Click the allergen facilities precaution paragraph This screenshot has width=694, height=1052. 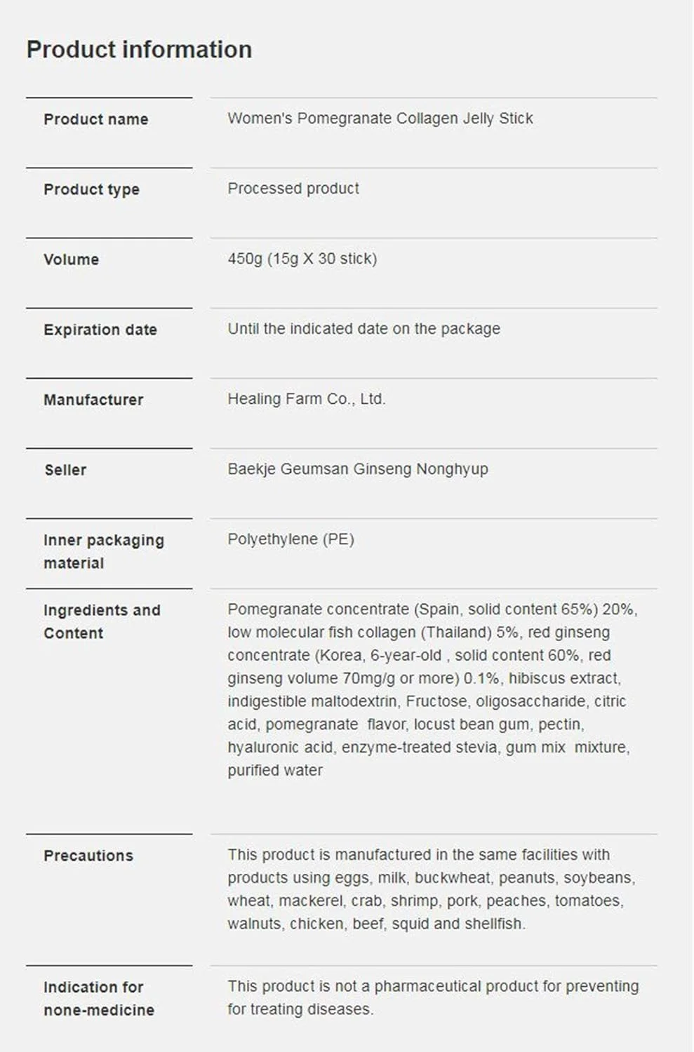click(x=430, y=889)
